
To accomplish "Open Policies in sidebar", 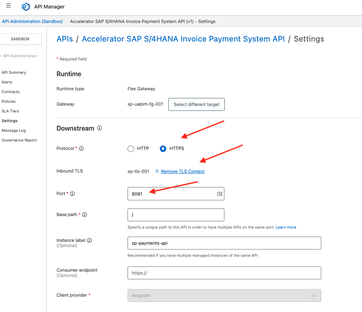I will pyautogui.click(x=8, y=102).
